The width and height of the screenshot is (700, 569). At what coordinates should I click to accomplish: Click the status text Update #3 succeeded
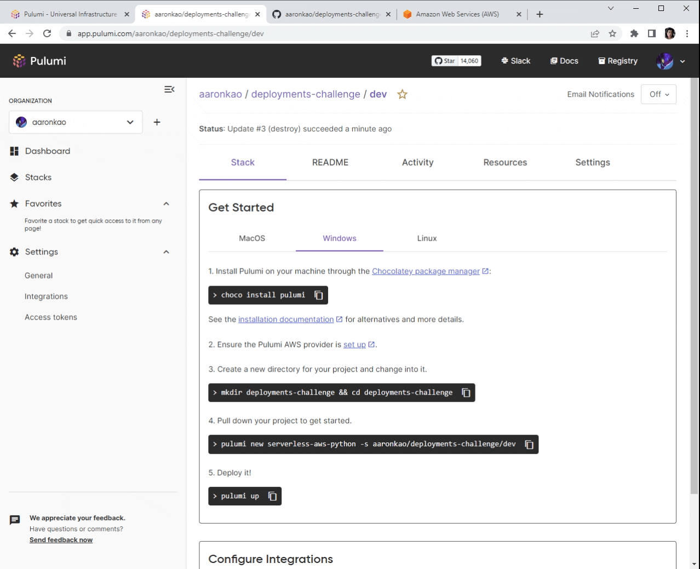[x=295, y=129]
